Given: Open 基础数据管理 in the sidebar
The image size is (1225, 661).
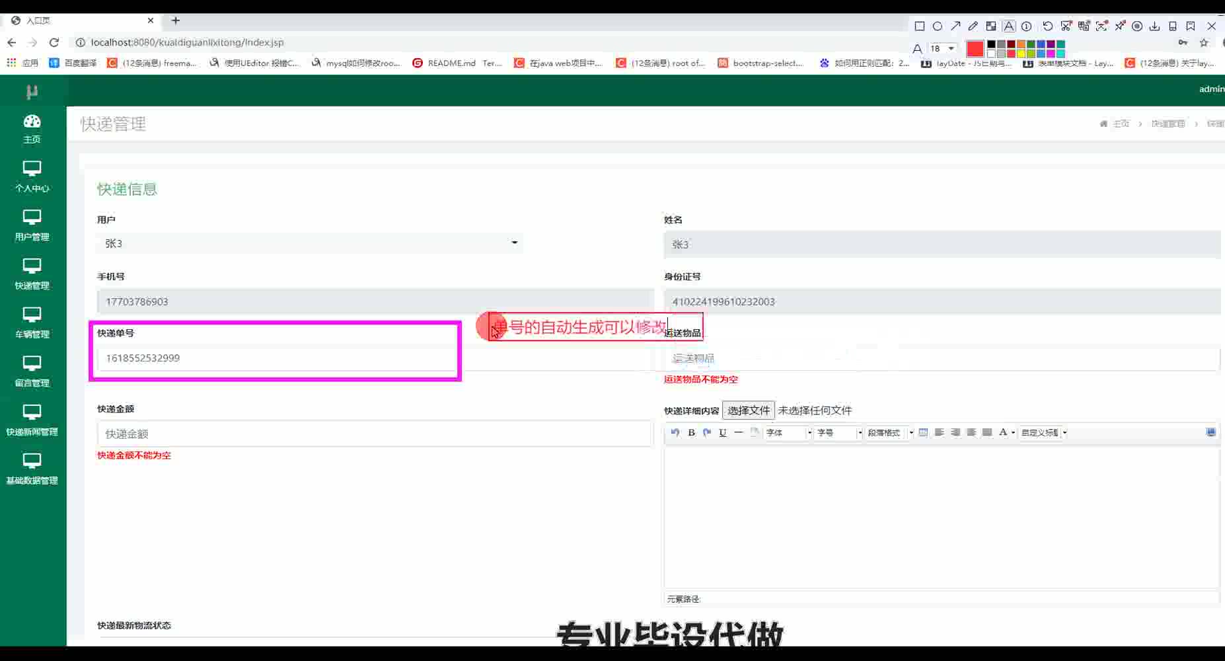Looking at the screenshot, I should coord(32,469).
